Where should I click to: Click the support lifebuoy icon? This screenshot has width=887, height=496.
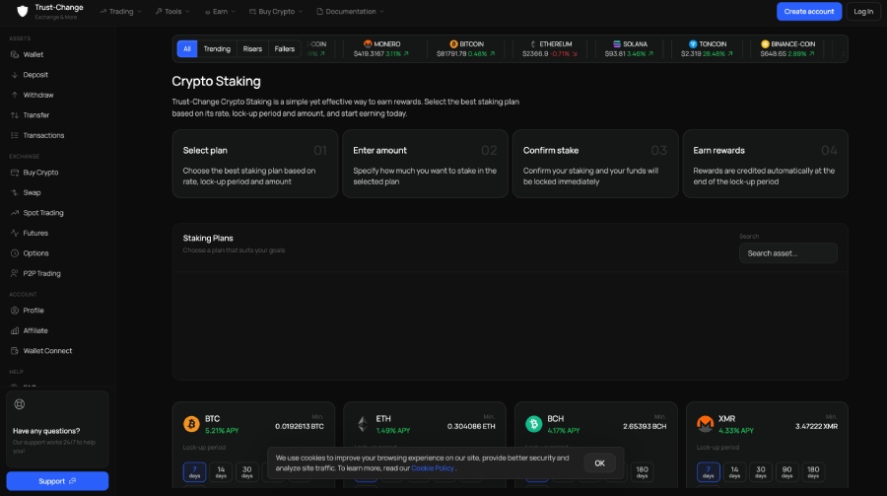[x=20, y=404]
